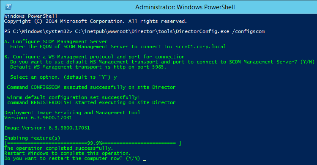Click the Enabling feature(s) line
This screenshot has height=165, width=317.
pos(32,138)
